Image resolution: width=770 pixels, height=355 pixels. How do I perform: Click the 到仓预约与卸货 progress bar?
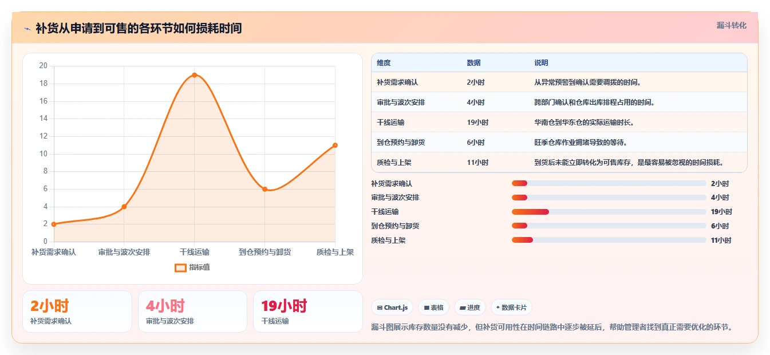609,226
